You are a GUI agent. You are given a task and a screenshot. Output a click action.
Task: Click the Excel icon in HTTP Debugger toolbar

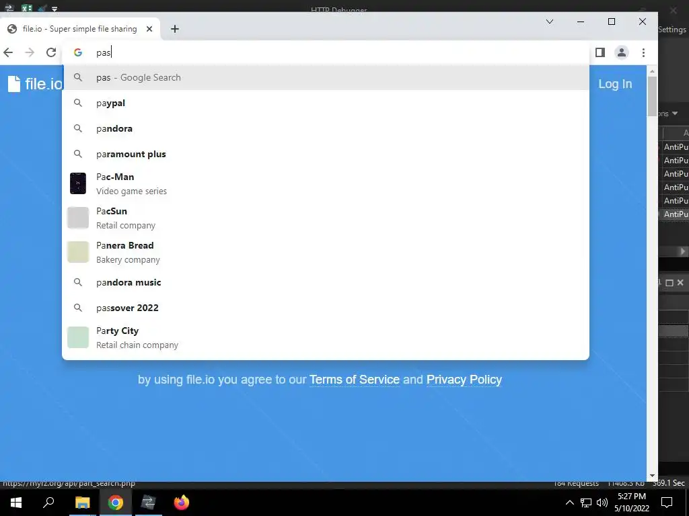tap(27, 7)
